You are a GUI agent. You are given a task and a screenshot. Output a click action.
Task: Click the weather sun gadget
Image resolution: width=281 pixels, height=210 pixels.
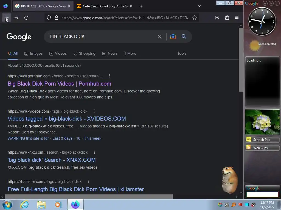255,45
